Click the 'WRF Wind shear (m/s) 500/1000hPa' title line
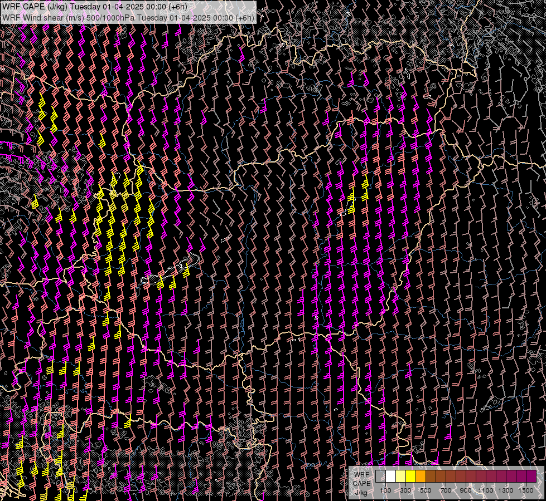This screenshot has height=501, width=546. point(128,17)
